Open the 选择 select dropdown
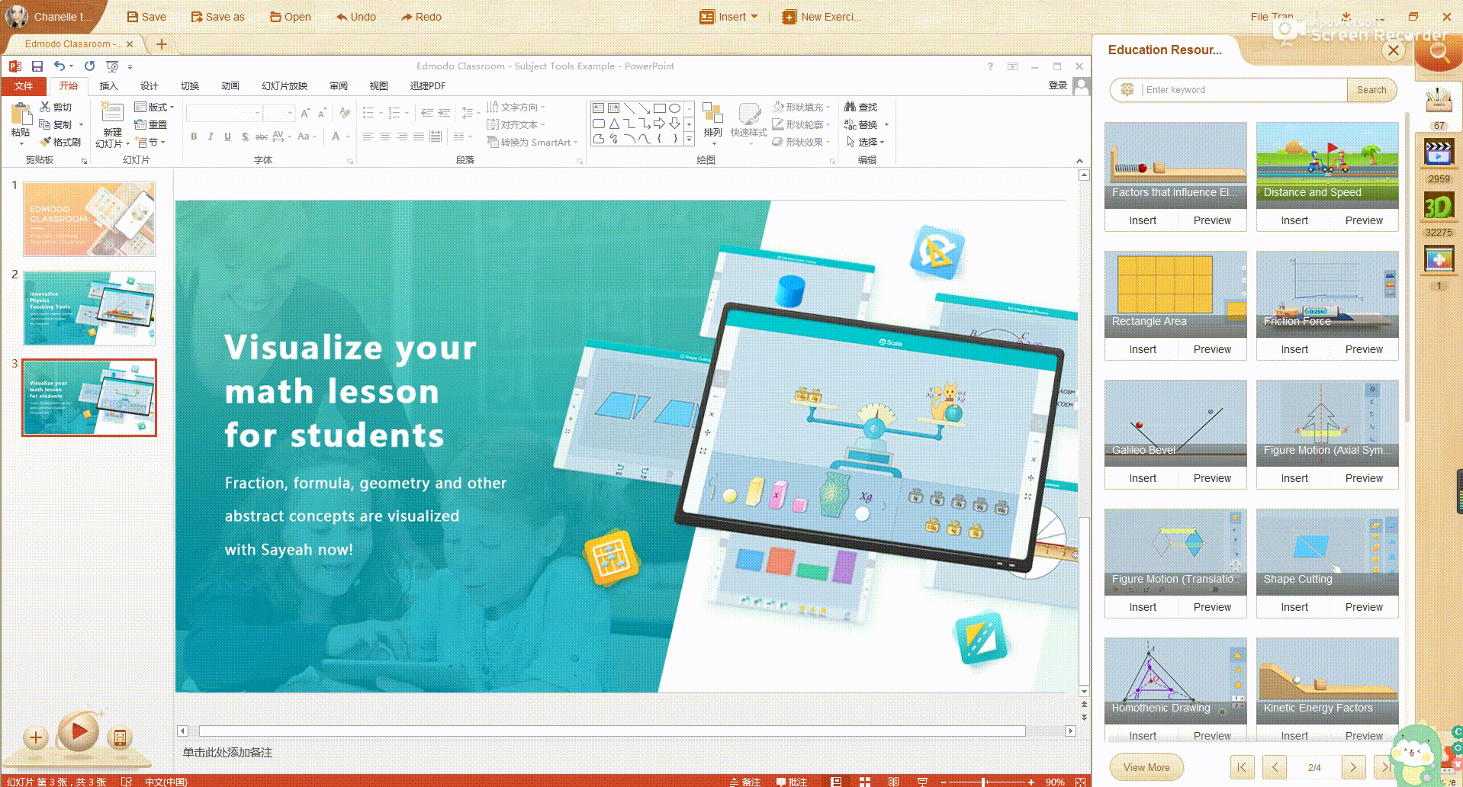The height and width of the screenshot is (787, 1463). coord(865,142)
